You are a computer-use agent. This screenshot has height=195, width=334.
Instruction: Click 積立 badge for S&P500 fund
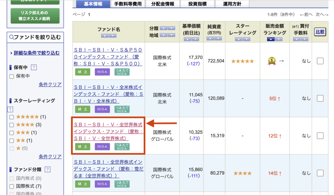[83, 72]
